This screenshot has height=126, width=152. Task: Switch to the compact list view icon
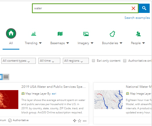(6, 77)
